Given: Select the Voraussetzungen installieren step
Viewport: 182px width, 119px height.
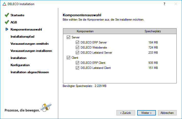Looking at the screenshot, I should 31,51.
